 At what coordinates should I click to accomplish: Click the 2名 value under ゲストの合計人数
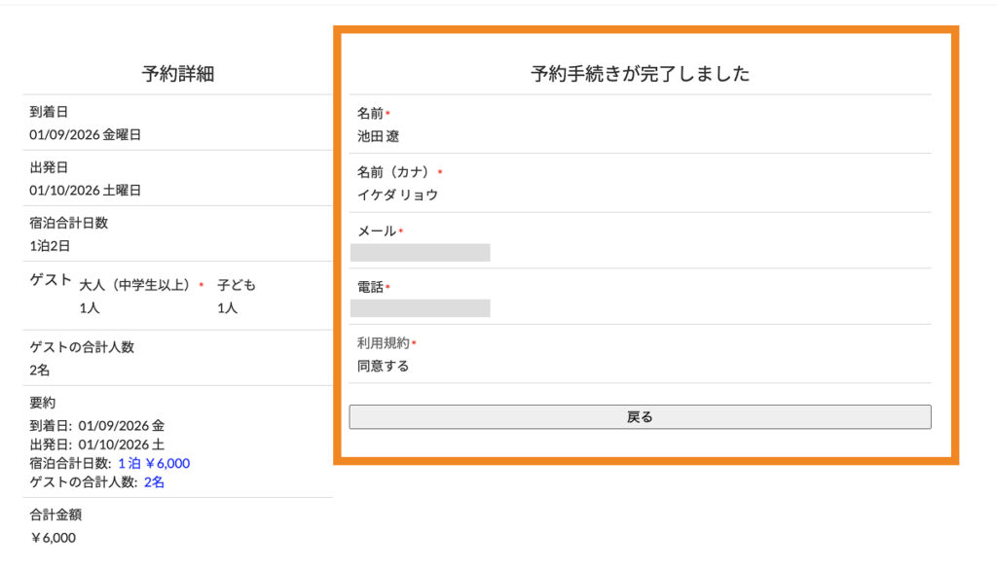click(39, 371)
